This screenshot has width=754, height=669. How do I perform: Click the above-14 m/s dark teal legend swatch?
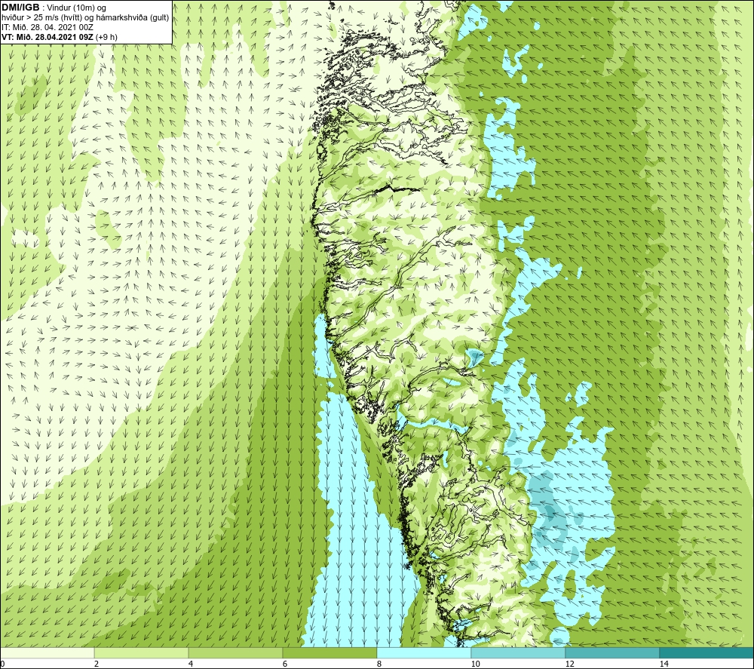tap(707, 652)
